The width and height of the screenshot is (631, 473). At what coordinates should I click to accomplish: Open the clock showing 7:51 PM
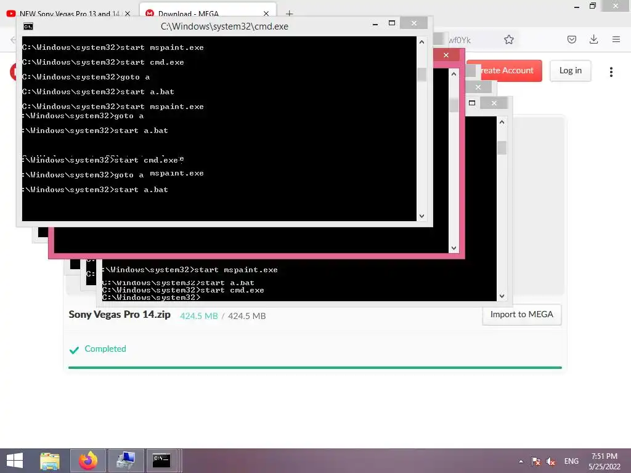(604, 456)
